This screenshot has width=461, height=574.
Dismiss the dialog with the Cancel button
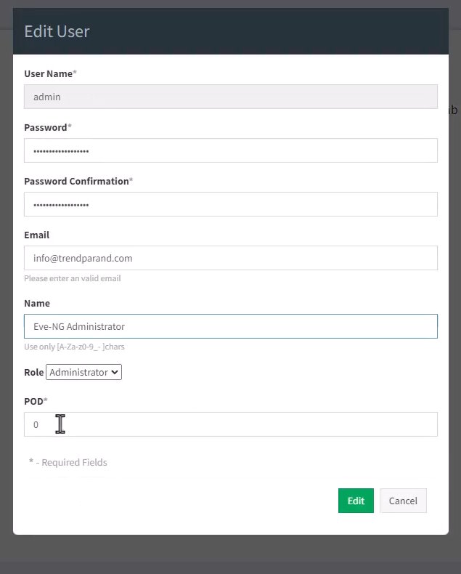403,501
